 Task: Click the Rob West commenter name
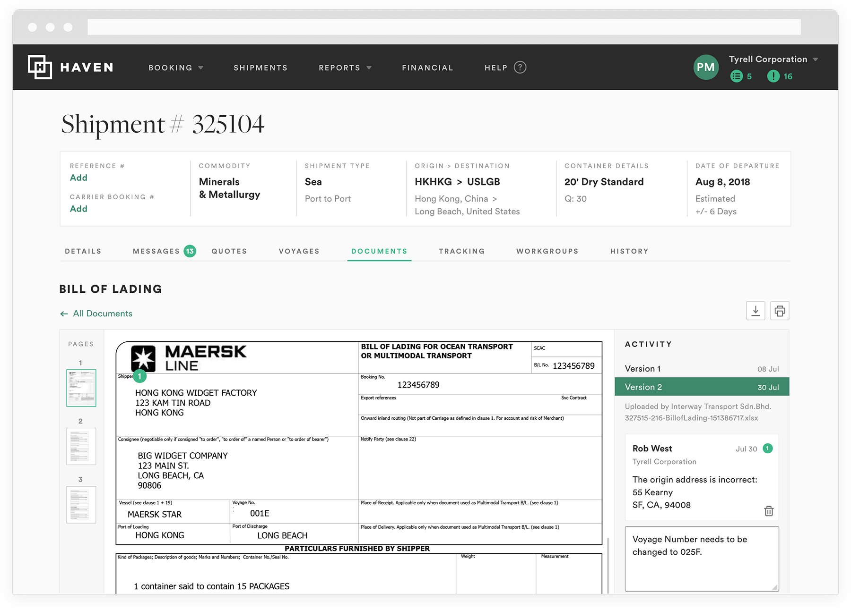(652, 449)
